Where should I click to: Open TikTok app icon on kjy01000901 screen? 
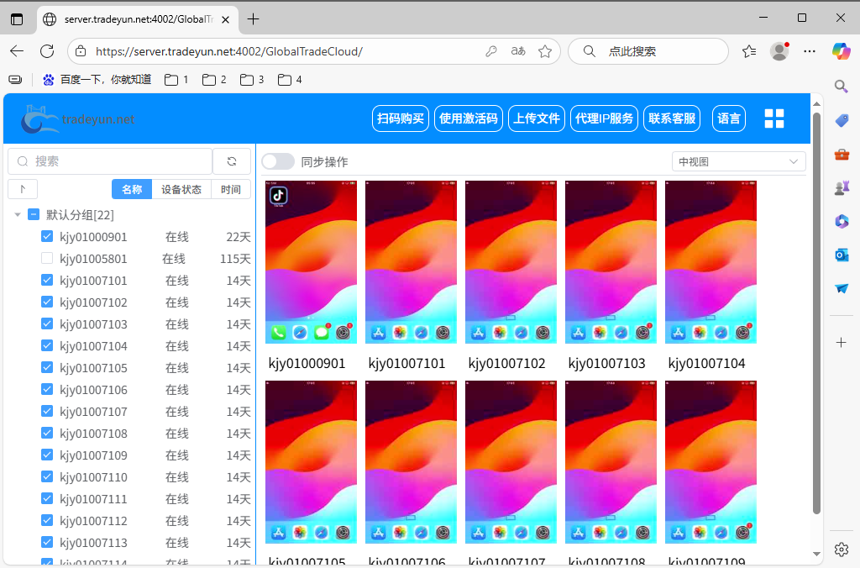(279, 196)
